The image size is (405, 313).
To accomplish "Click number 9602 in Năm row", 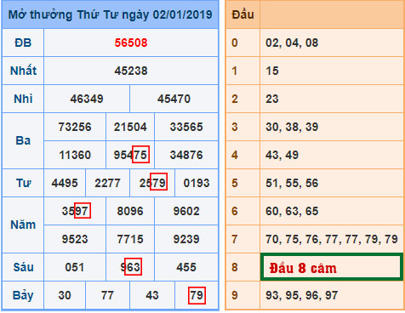I will tap(186, 211).
